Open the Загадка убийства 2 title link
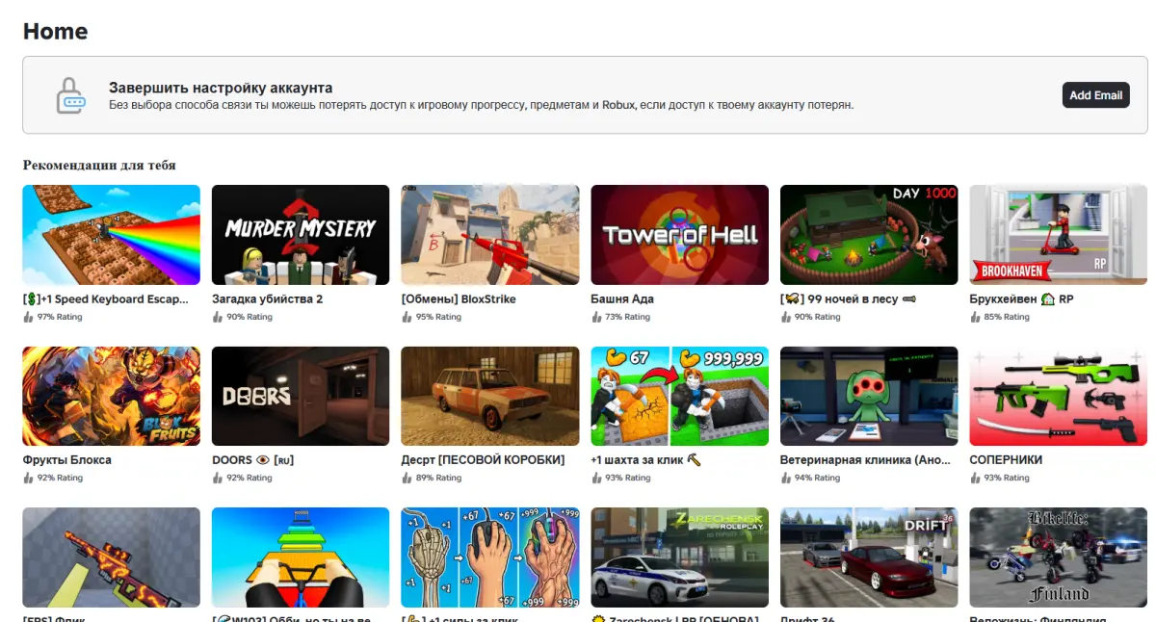This screenshot has height=622, width=1156. [x=267, y=299]
